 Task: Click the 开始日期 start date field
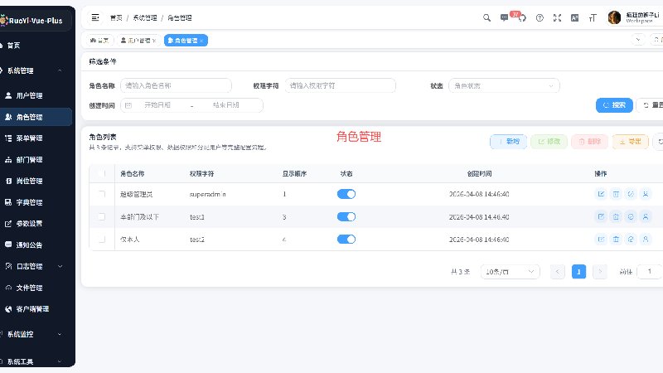tap(157, 105)
